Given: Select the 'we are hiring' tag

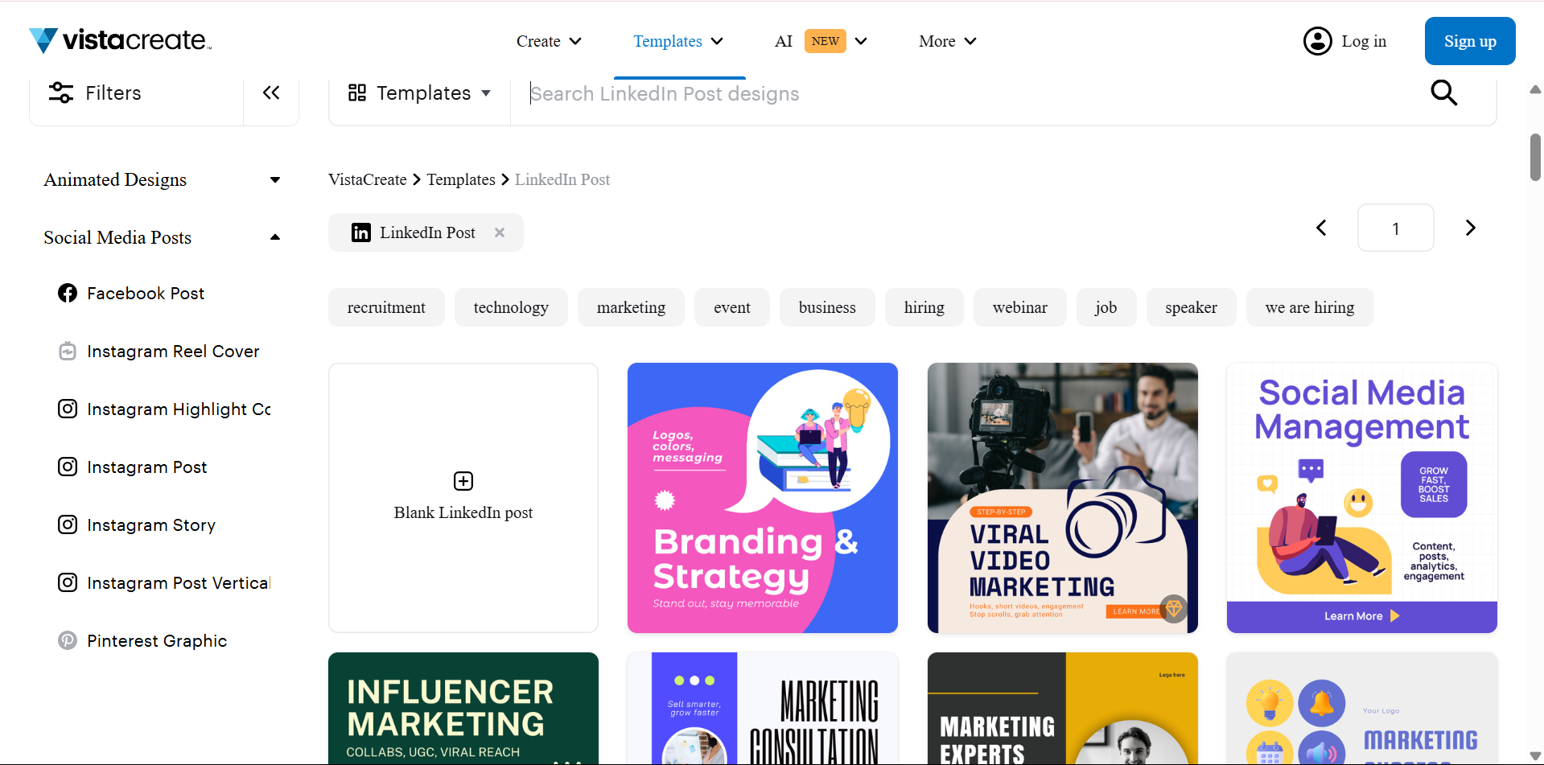Looking at the screenshot, I should tap(1309, 306).
